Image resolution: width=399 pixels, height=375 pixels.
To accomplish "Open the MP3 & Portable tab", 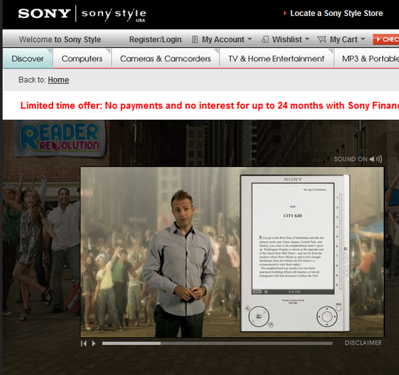I will click(367, 59).
